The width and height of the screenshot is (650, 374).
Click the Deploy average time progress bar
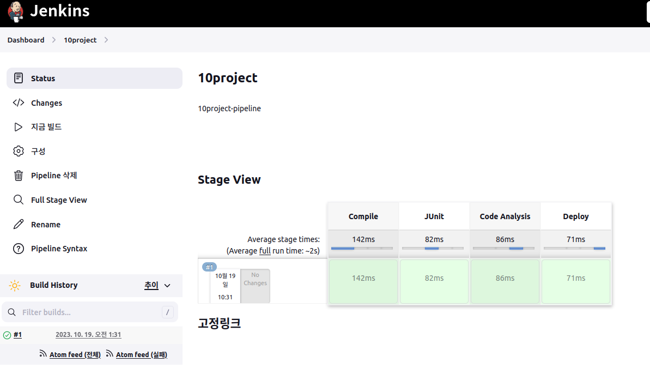[575, 248]
